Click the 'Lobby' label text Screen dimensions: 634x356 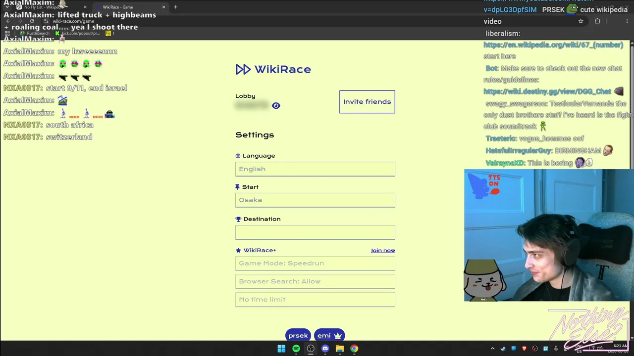click(x=245, y=96)
